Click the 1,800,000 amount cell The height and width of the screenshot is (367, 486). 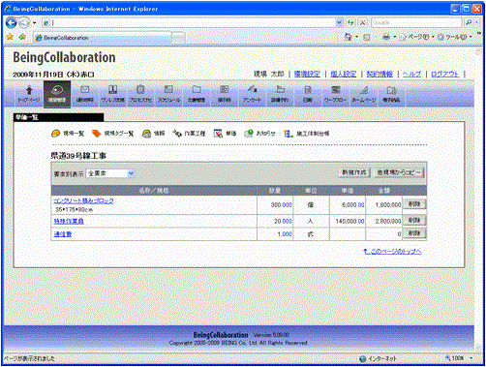[384, 205]
